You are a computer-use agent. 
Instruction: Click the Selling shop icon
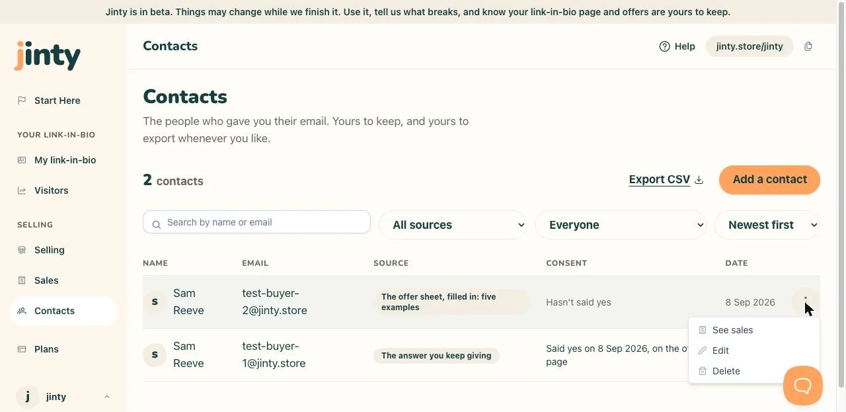point(22,250)
